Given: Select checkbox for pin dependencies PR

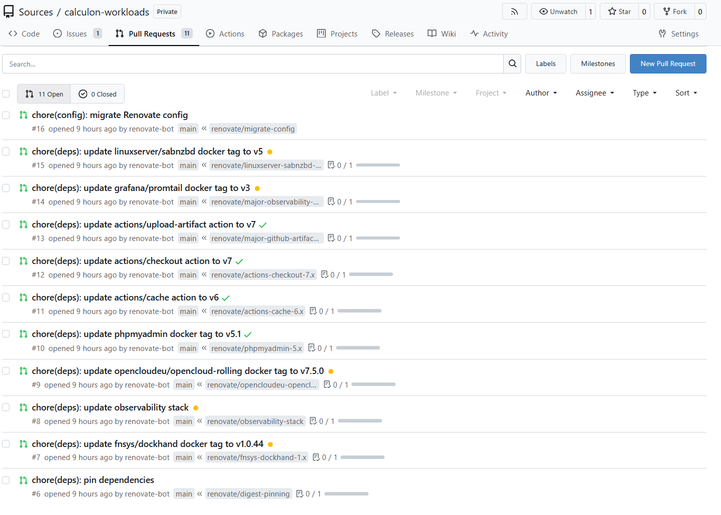Looking at the screenshot, I should (x=6, y=480).
